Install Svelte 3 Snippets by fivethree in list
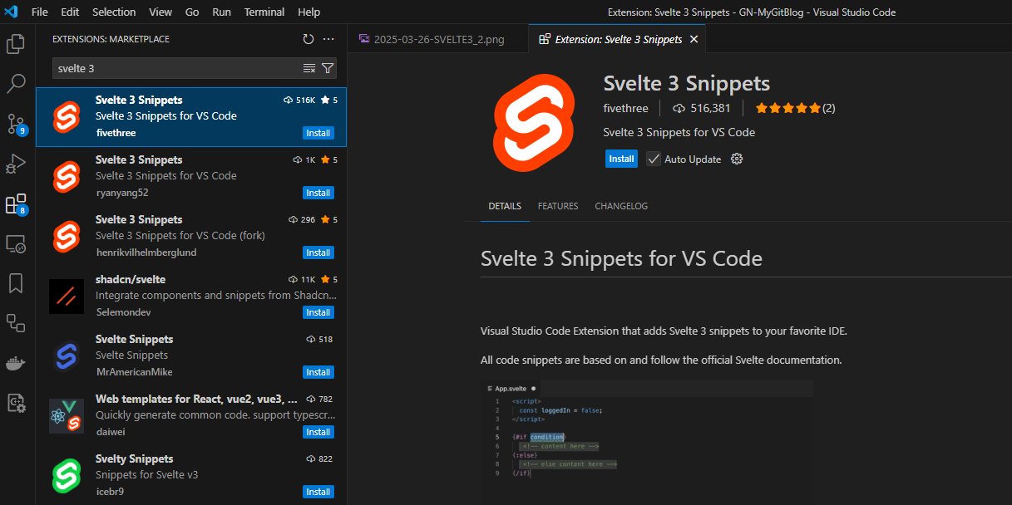This screenshot has width=1012, height=505. [x=318, y=133]
